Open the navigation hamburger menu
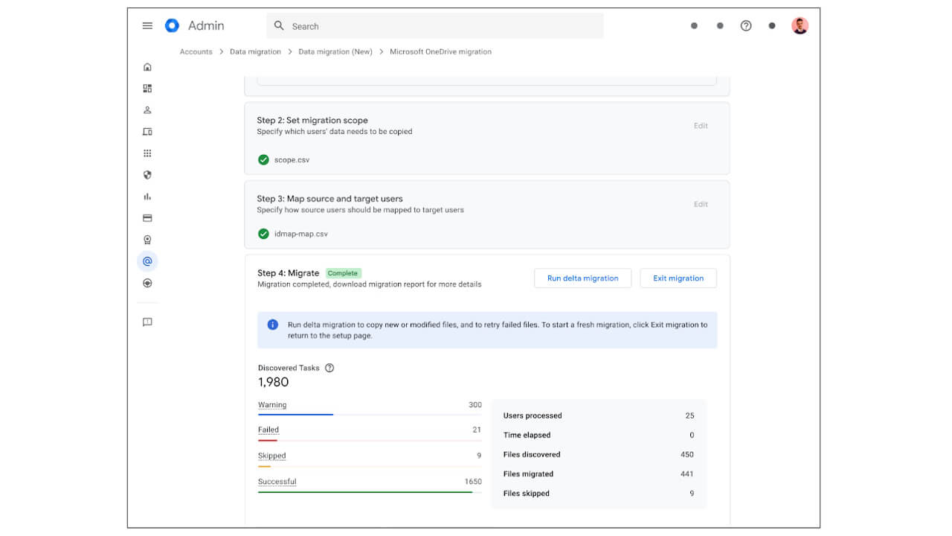The width and height of the screenshot is (952, 536). 147,25
